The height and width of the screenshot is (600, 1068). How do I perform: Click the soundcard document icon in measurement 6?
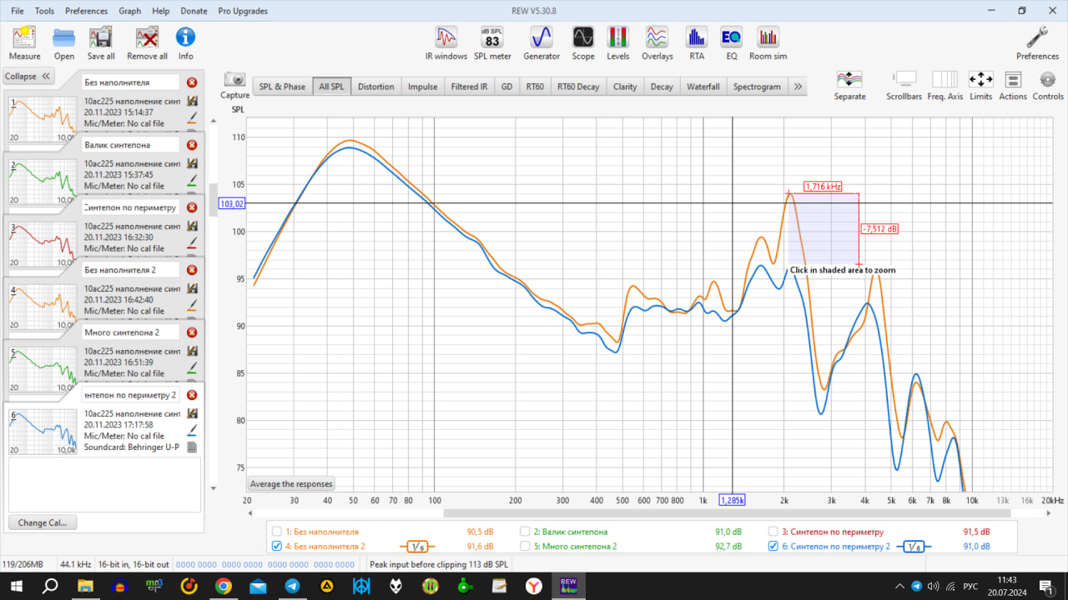coord(192,447)
